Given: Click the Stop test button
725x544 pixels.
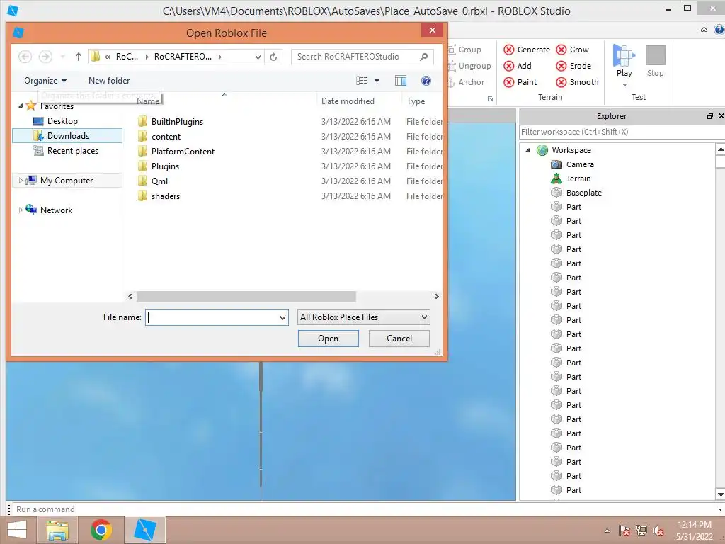Looking at the screenshot, I should (655, 61).
